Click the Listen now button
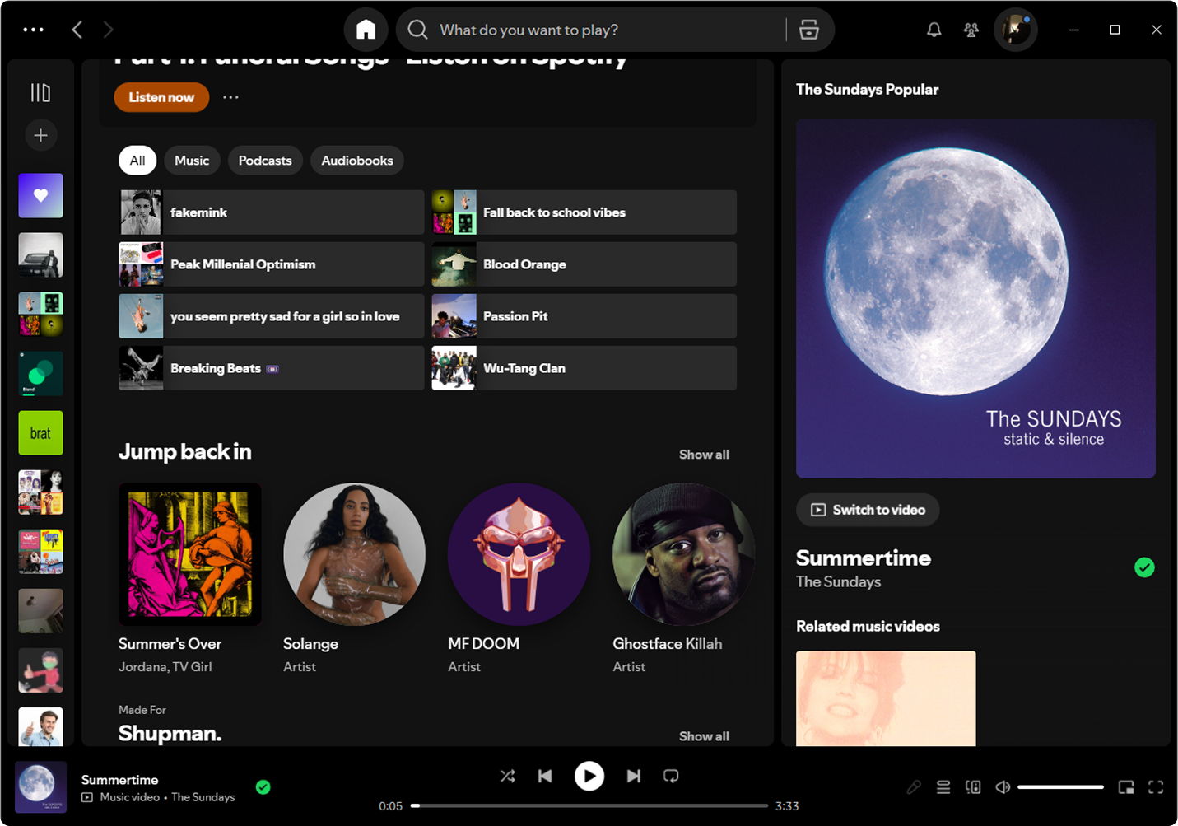 coord(161,97)
